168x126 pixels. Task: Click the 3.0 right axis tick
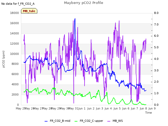tap(156, 71)
